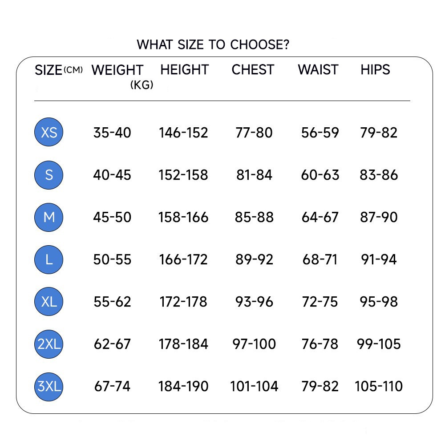Screen dimensions: 445x445
Task: Click the 72-75 waist value for XL
Action: [x=320, y=302]
